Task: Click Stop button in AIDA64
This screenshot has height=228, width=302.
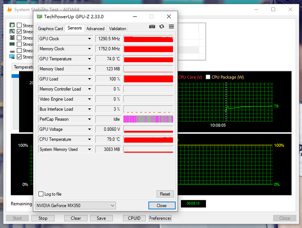Action: [x=43, y=218]
